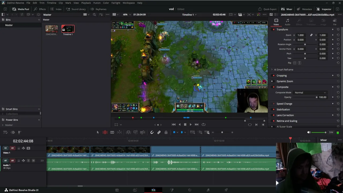Open the viewer zoom 46% dropdown
The width and height of the screenshot is (343, 193).
click(x=126, y=15)
